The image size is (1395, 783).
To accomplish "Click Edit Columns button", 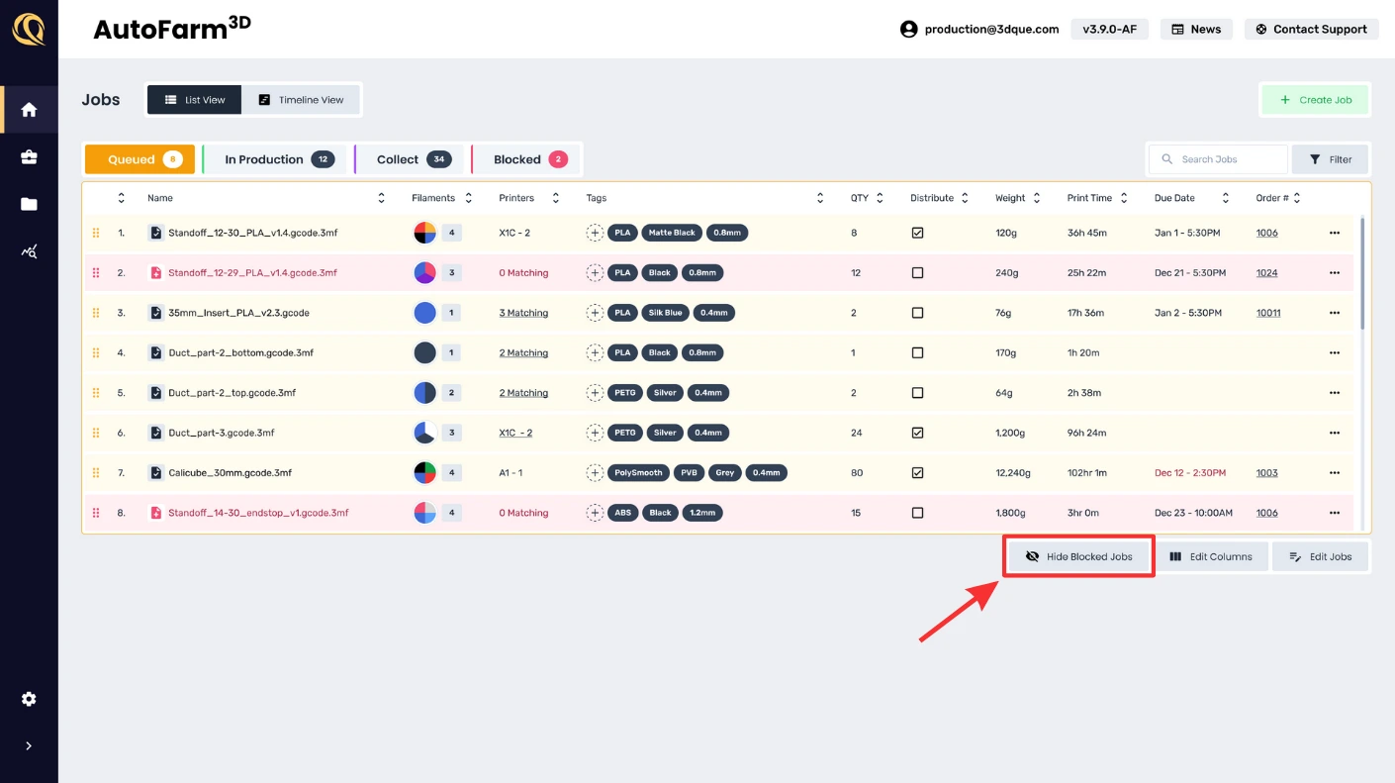I will coord(1211,556).
